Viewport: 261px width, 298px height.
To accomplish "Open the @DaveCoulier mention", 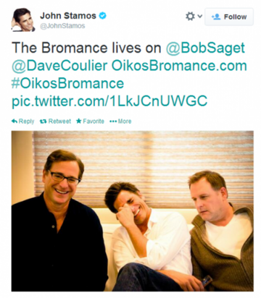I will pyautogui.click(x=59, y=65).
